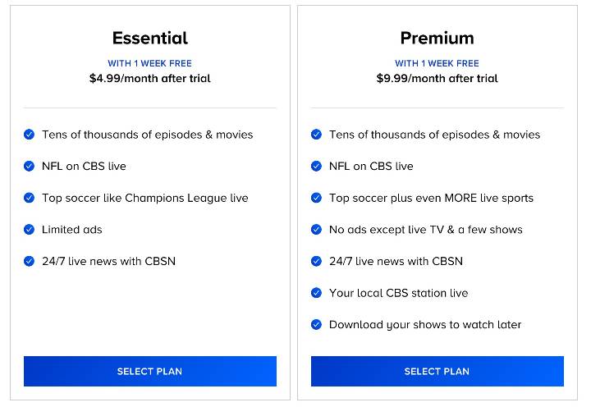Click Premium's Tens of thousands of episodes checkmark
The height and width of the screenshot is (407, 591).
click(316, 135)
